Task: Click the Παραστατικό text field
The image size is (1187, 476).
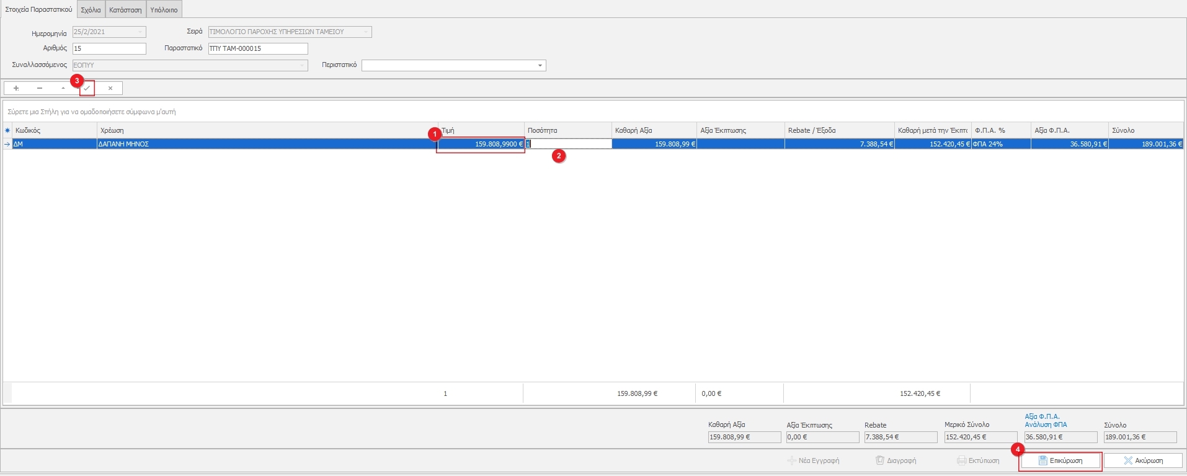Action: pyautogui.click(x=257, y=48)
